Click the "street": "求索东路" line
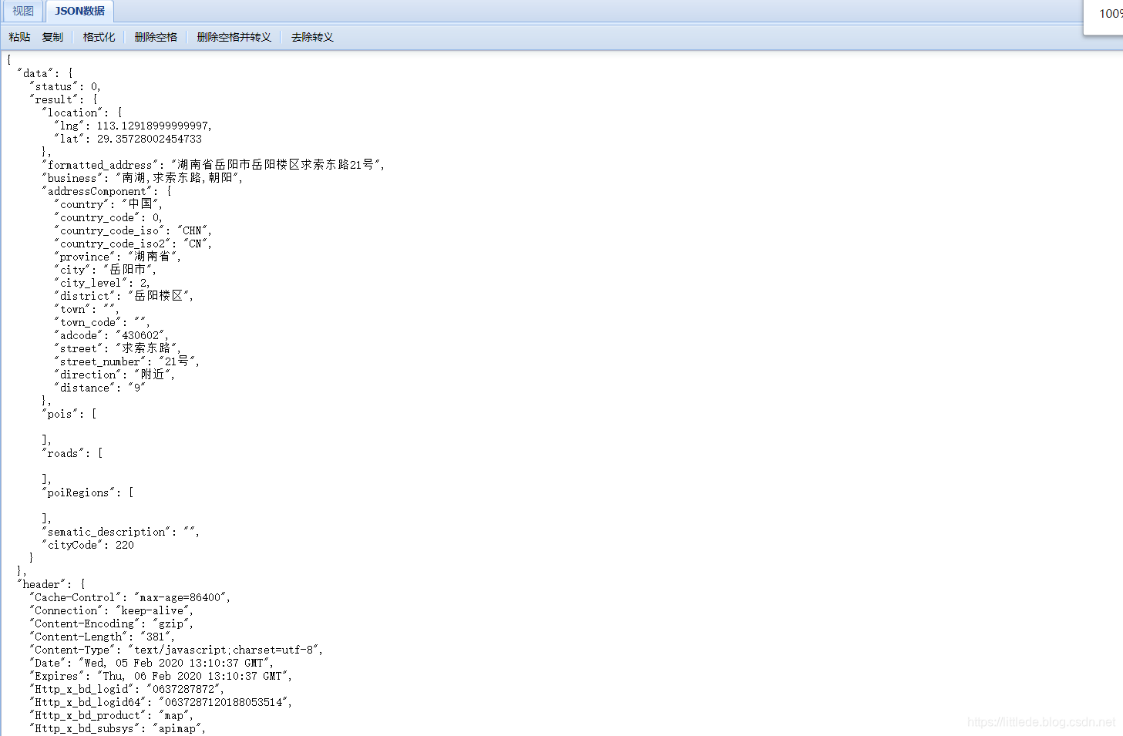Image resolution: width=1123 pixels, height=736 pixels. coord(118,348)
